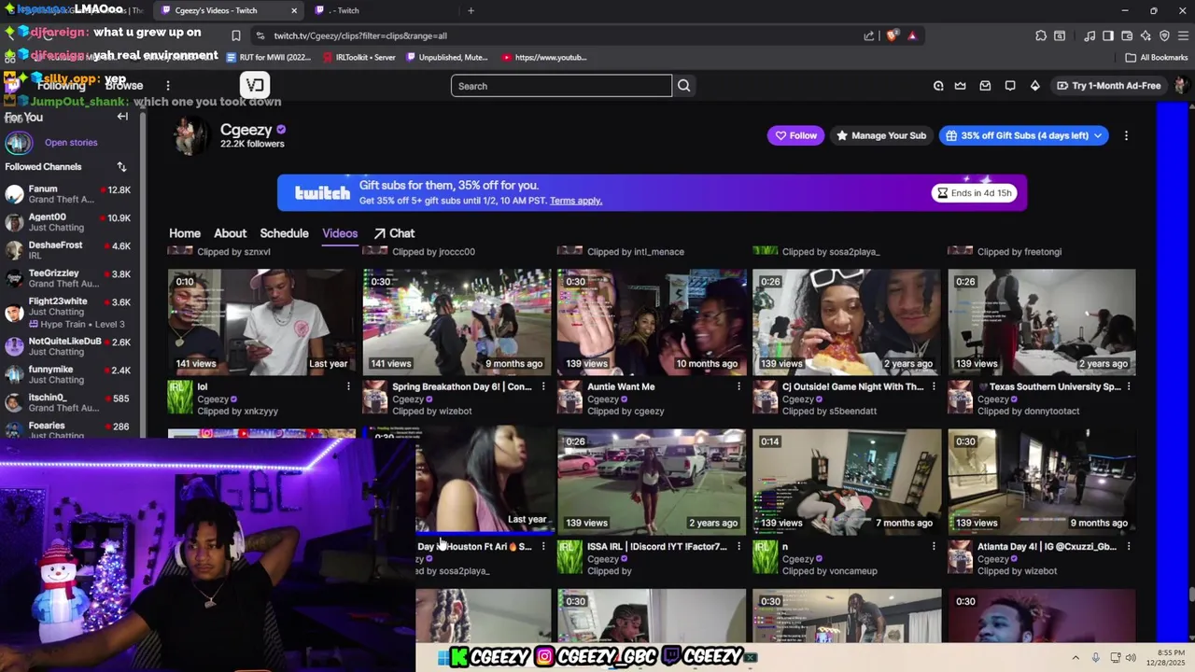Open browser extensions puzzle icon

pos(1041,35)
